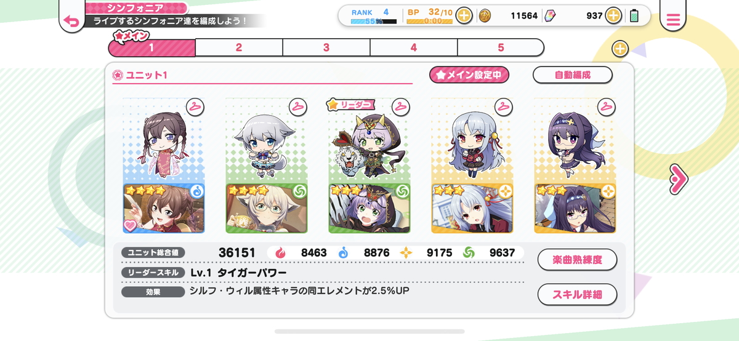Open 楽曲熟練度 song proficiency
This screenshot has width=739, height=341.
click(577, 260)
